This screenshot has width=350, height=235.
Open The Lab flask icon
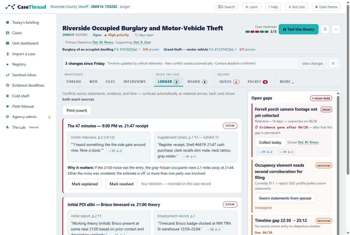tap(7, 127)
